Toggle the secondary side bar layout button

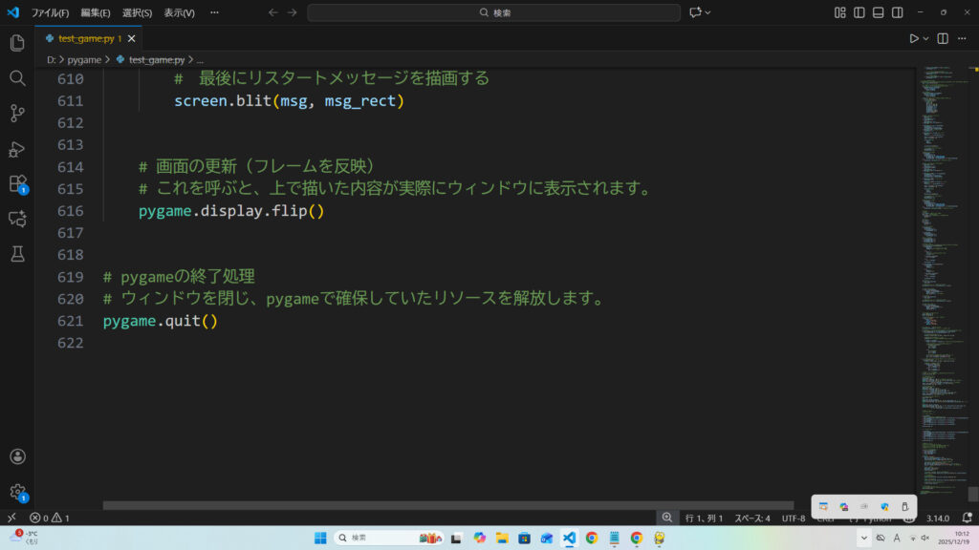tap(898, 12)
